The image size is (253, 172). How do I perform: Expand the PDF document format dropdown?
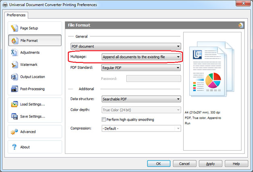pos(126,46)
